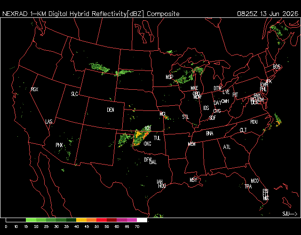Viewport: 301px width, 235px height.
Task: Click the PHL station label
Action: (x=263, y=89)
